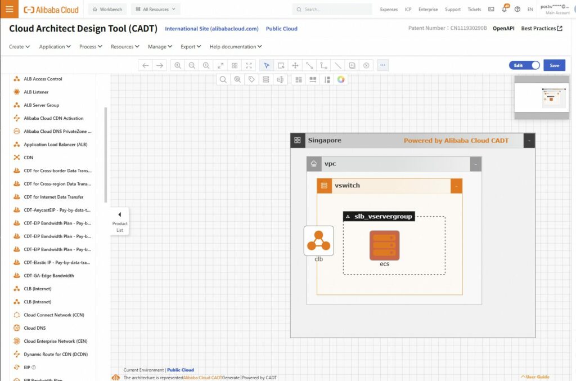Pick the elbow connector line tool
The image size is (576, 381).
[323, 65]
